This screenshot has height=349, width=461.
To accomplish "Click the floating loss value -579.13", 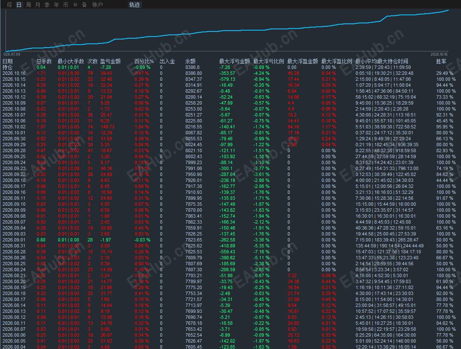I will pyautogui.click(x=227, y=79).
